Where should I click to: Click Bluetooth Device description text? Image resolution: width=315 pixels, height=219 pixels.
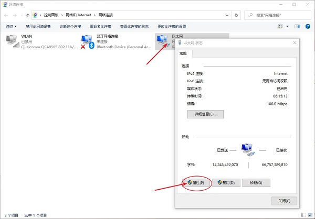124,47
